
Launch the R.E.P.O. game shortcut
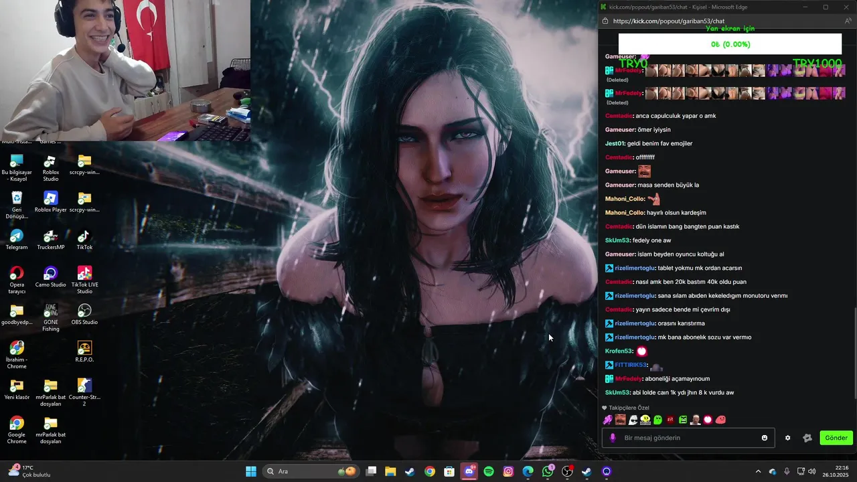click(84, 352)
